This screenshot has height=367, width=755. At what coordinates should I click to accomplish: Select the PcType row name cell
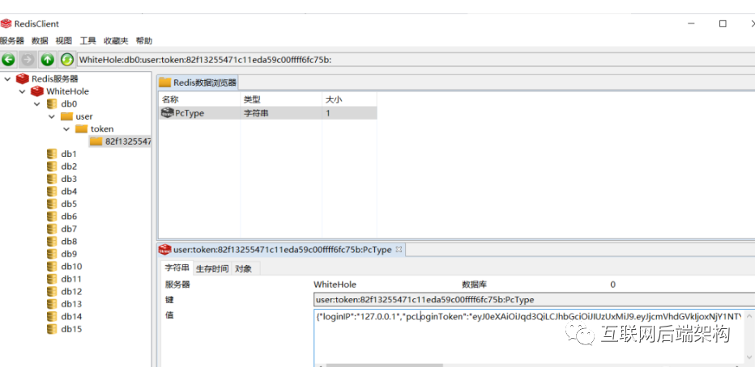point(199,113)
